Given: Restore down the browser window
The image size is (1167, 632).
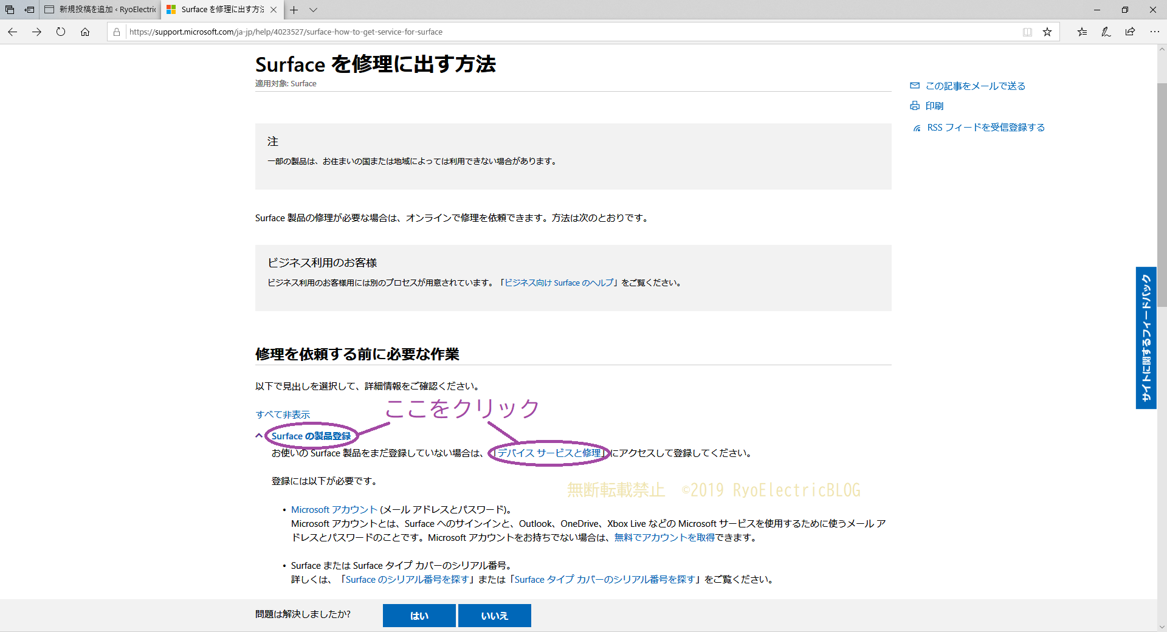Looking at the screenshot, I should pos(1125,10).
